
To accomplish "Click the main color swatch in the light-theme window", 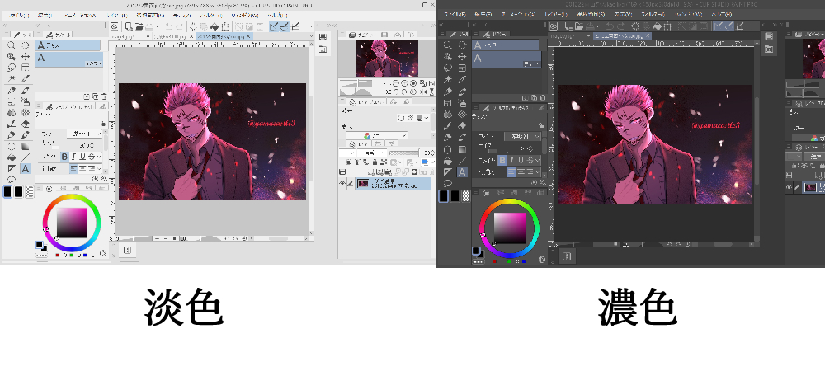I will click(7, 192).
